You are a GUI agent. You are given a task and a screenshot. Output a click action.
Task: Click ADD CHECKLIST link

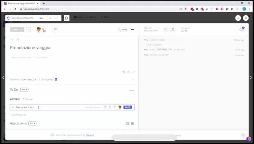point(18,115)
